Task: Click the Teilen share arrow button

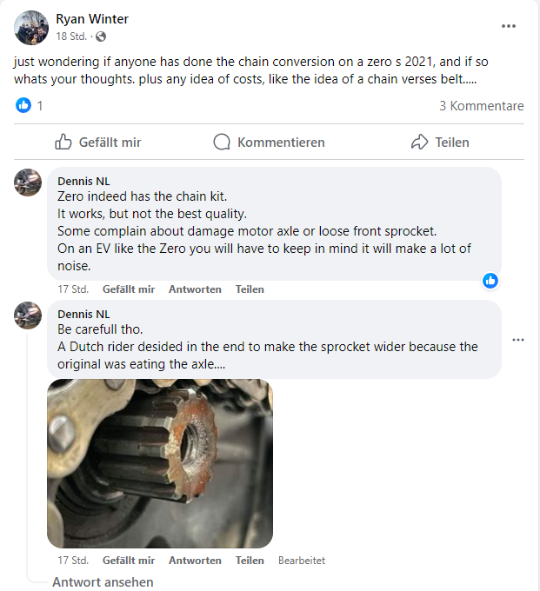Action: 440,142
